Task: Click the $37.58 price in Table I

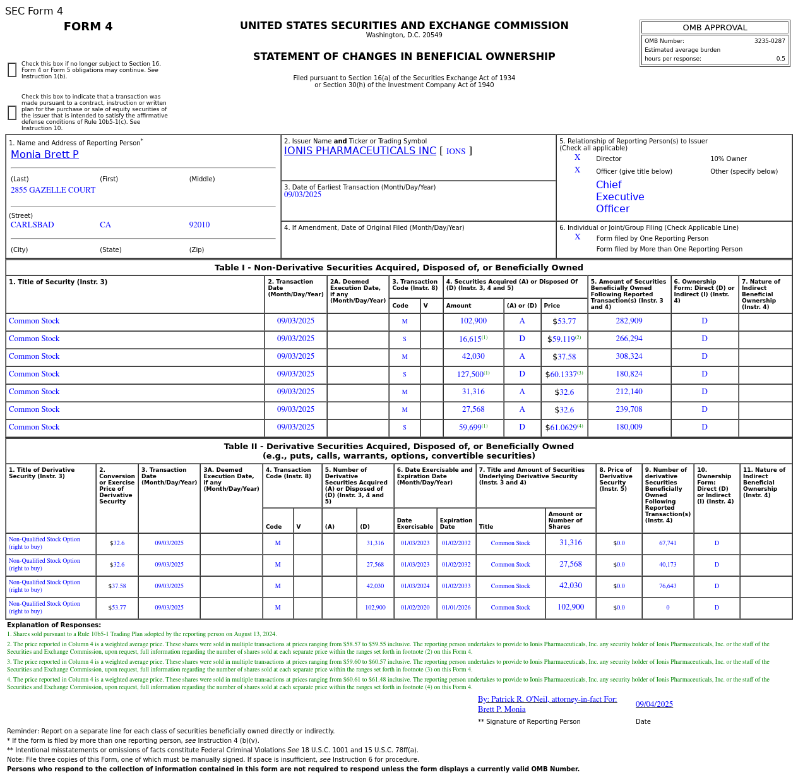Action: tap(564, 357)
